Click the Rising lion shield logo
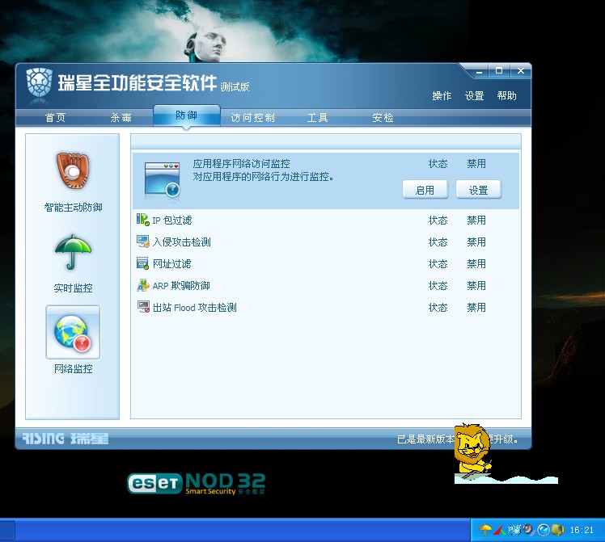The width and height of the screenshot is (605, 542). [40, 83]
